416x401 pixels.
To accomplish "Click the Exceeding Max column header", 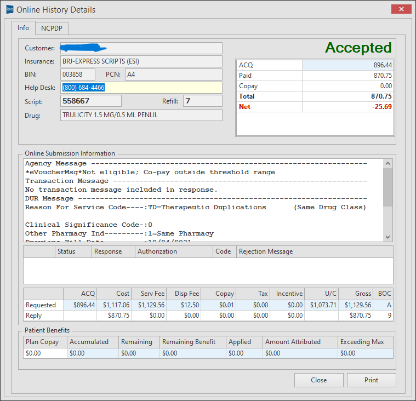I will pyautogui.click(x=366, y=342).
